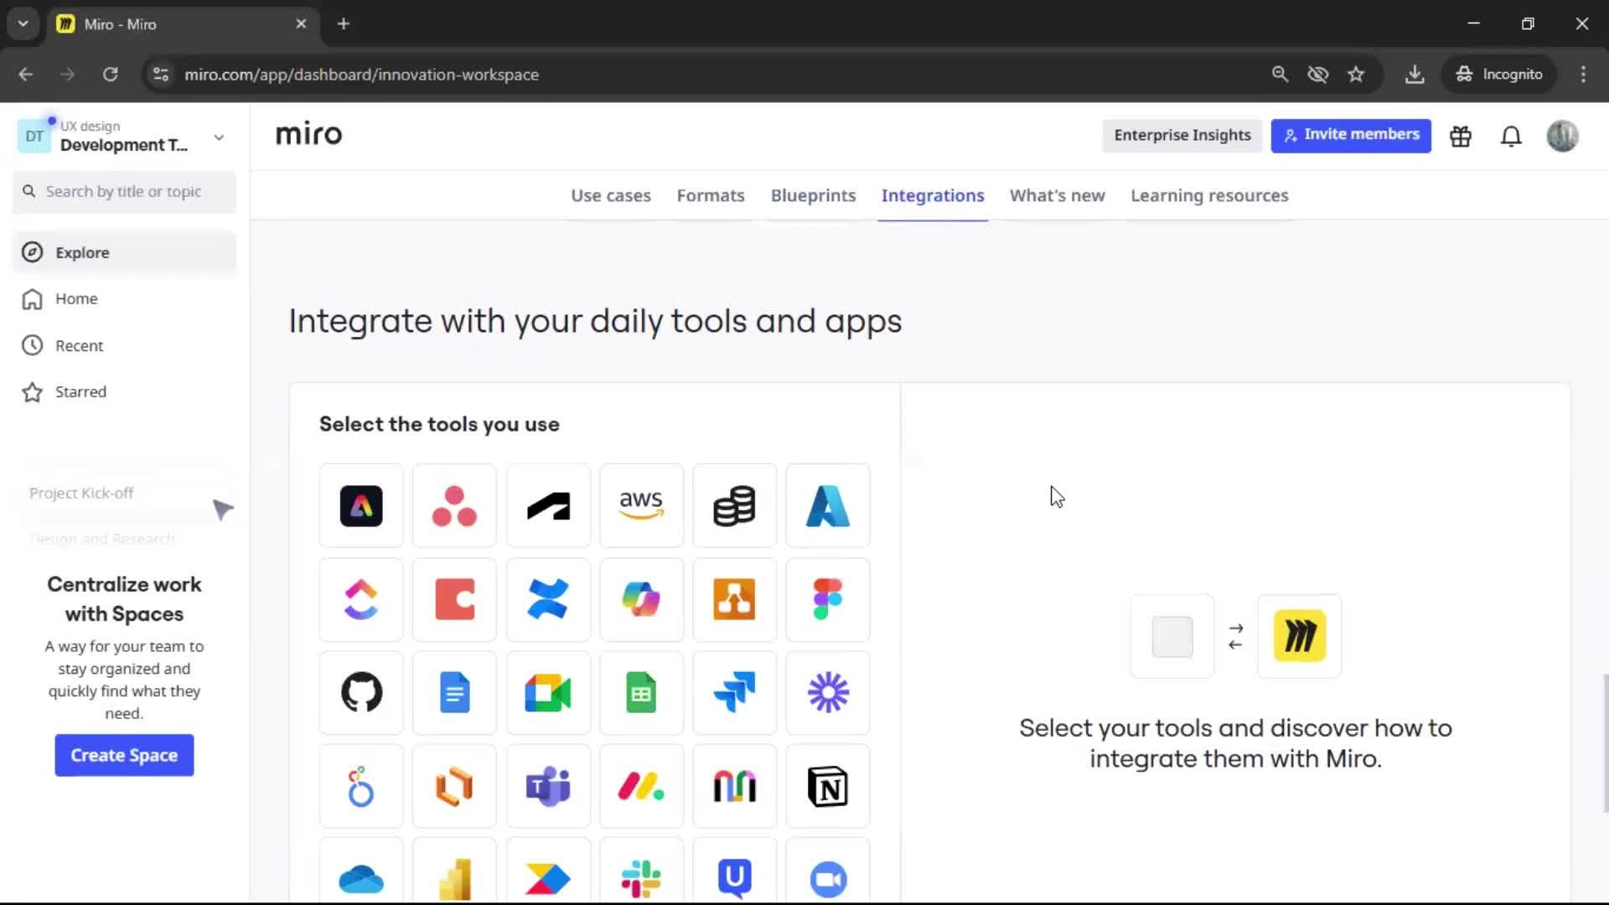Open a new browser tab
Screen dimensions: 1609x905
click(x=343, y=23)
